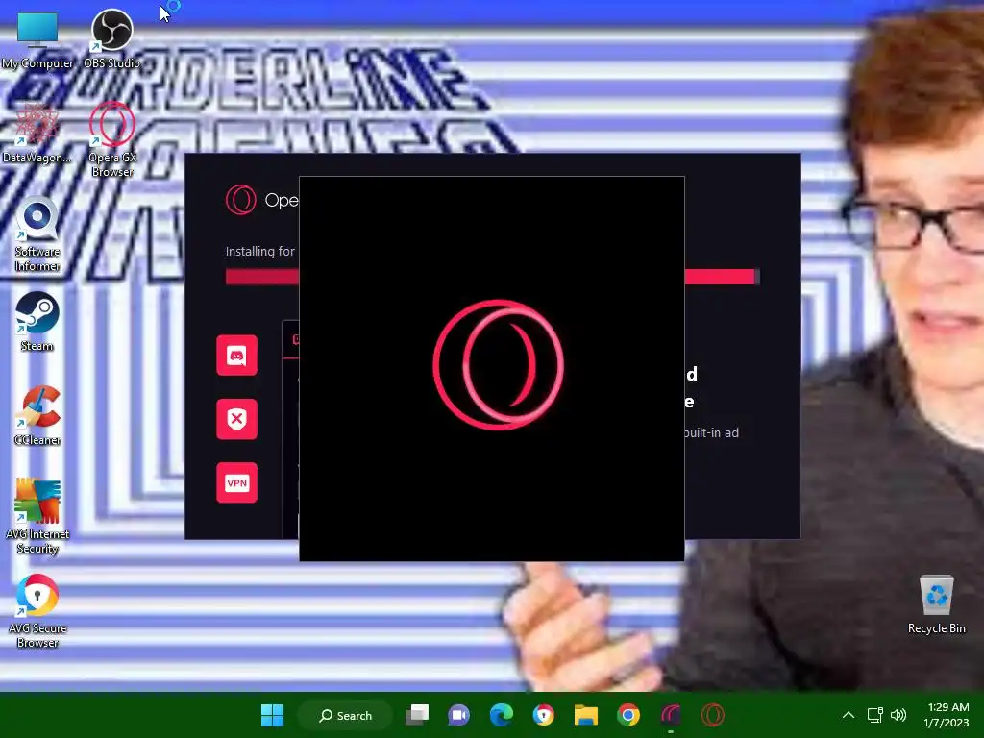Viewport: 984px width, 738px height.
Task: Open volume control tray icon
Action: pos(898,715)
